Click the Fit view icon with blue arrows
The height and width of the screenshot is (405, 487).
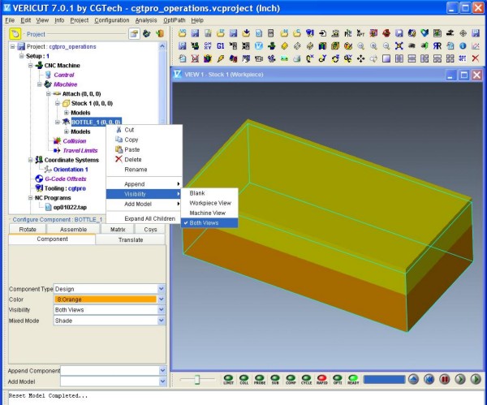point(399,46)
